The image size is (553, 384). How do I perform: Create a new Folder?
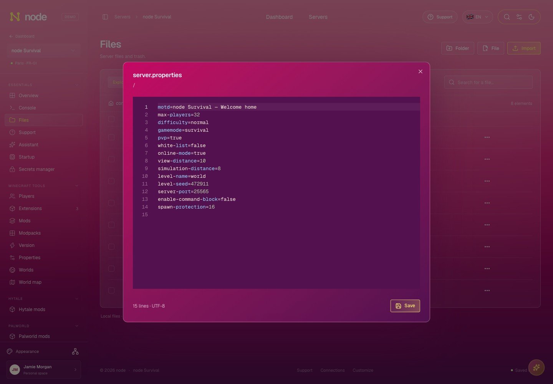click(x=458, y=48)
